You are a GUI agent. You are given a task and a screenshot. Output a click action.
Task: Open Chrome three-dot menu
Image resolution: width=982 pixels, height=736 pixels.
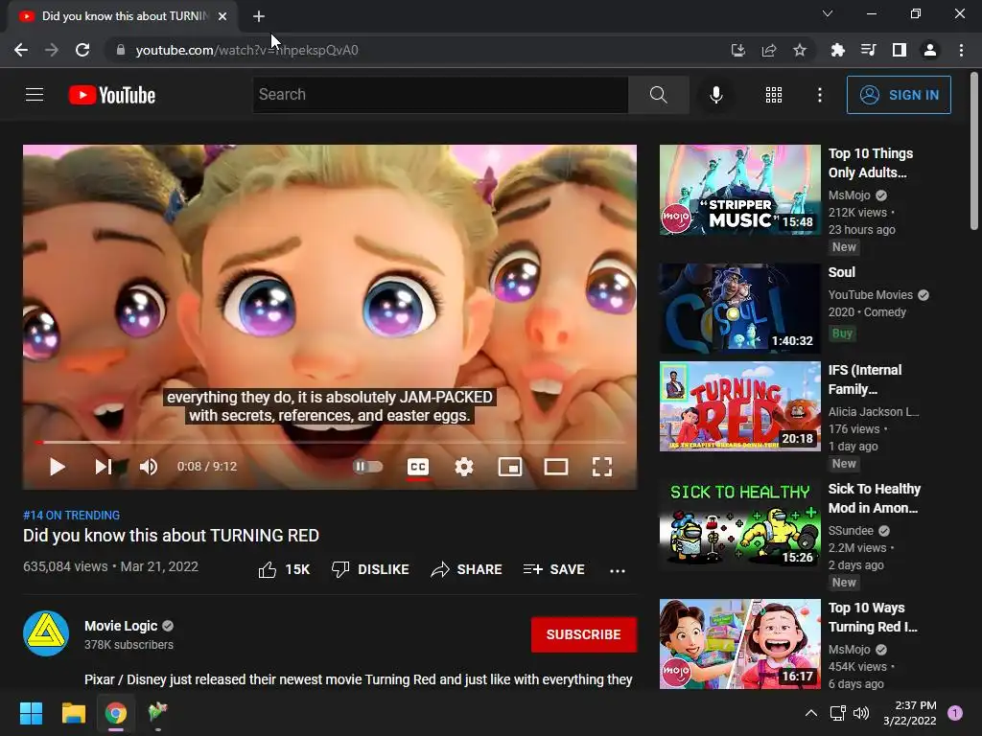(x=961, y=50)
